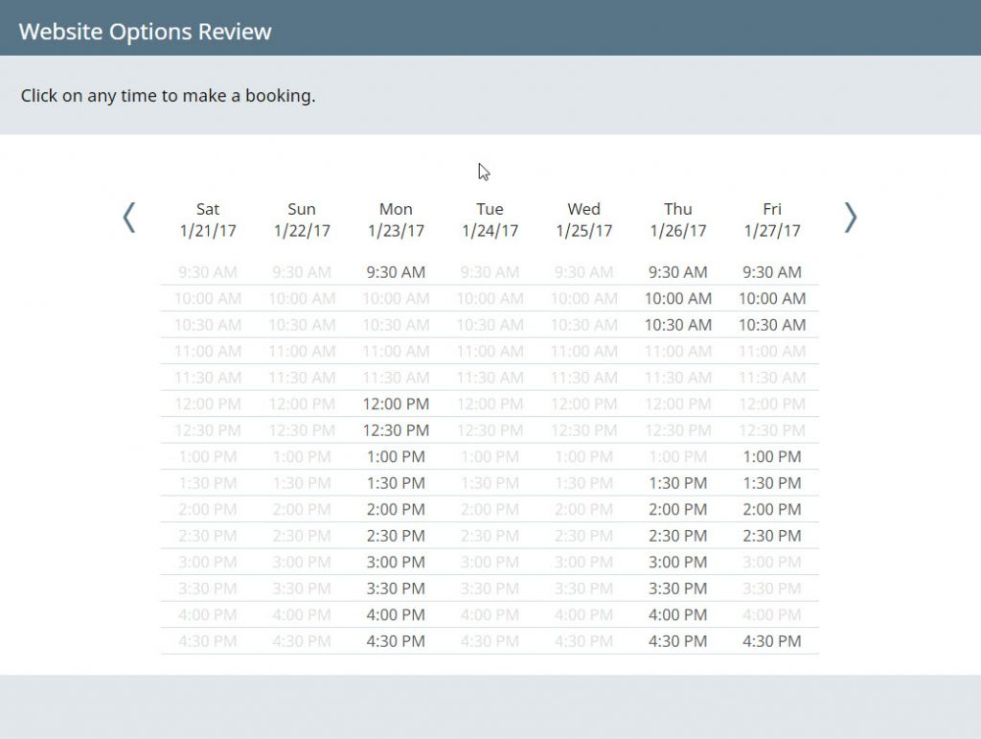Viewport: 981px width, 739px height.
Task: Book Monday 1/23/17 at 9:30 AM
Action: pyautogui.click(x=396, y=272)
